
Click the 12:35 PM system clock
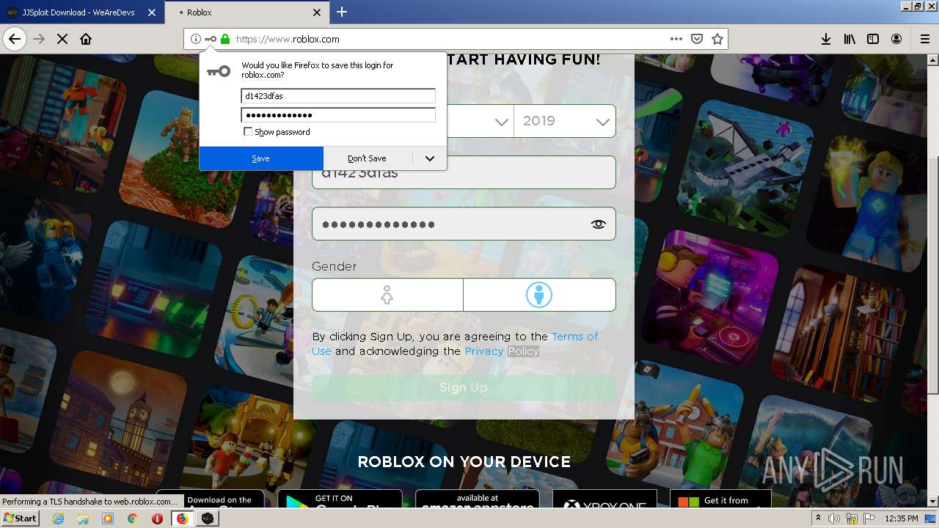(902, 518)
